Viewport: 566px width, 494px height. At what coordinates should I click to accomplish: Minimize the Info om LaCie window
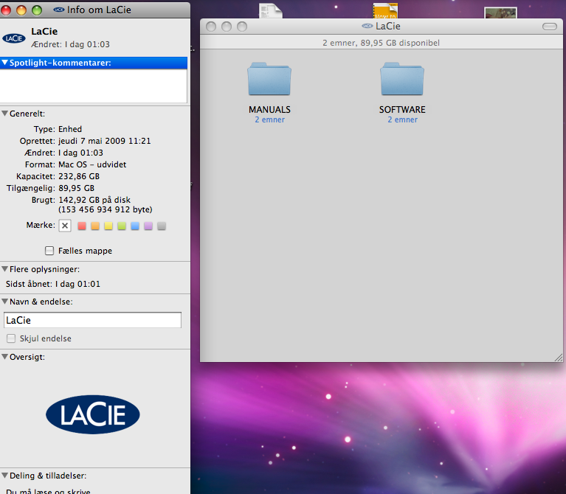[x=21, y=10]
